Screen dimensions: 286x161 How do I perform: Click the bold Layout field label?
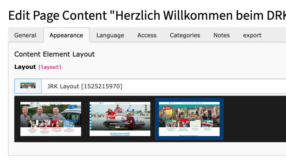pos(25,67)
